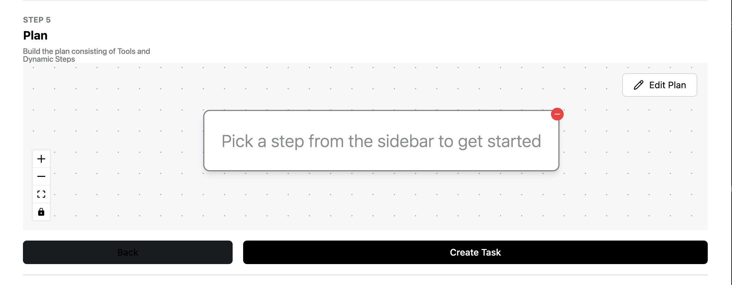Zoom in on the plan canvas

coord(41,159)
